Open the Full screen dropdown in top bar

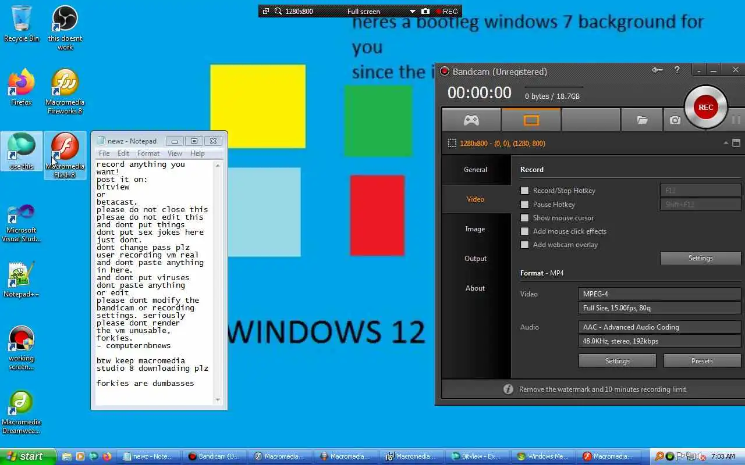click(x=413, y=11)
